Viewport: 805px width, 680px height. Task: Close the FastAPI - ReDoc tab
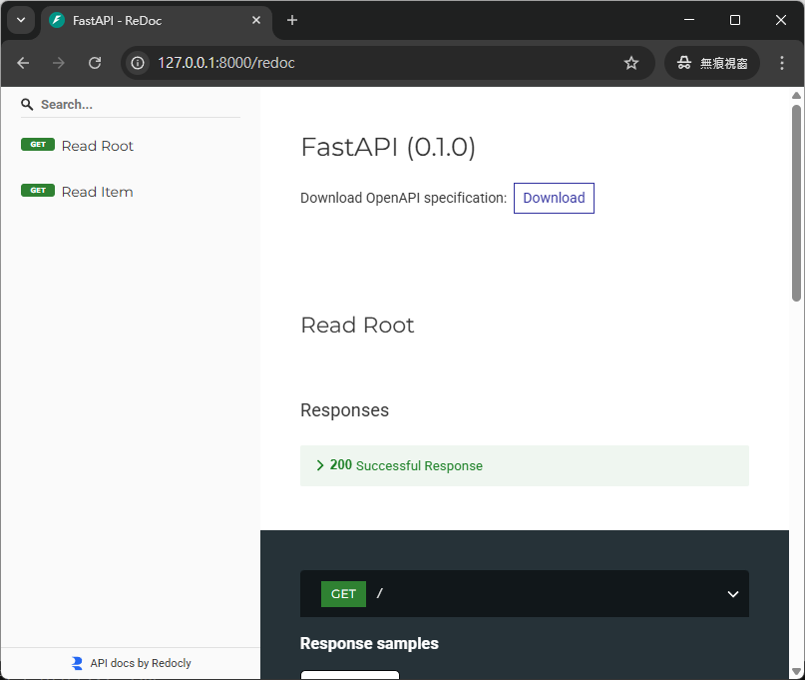(x=256, y=20)
